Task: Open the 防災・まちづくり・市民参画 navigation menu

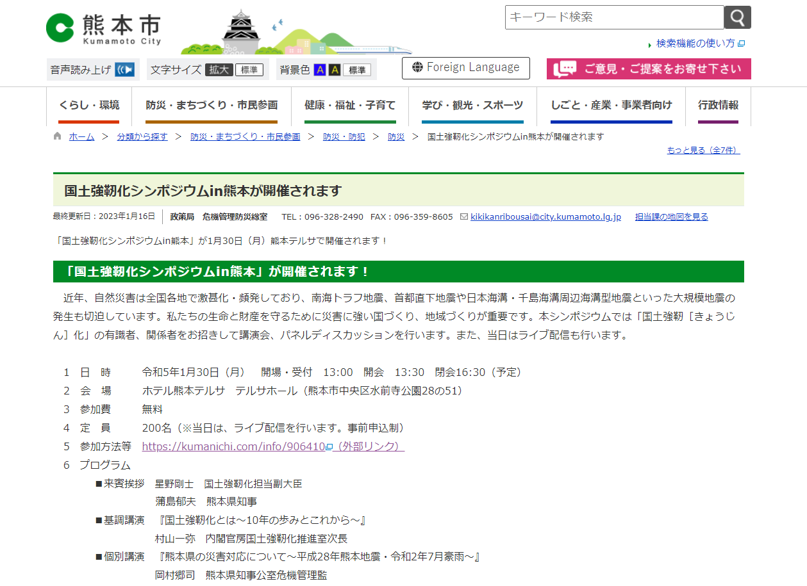Action: point(212,105)
